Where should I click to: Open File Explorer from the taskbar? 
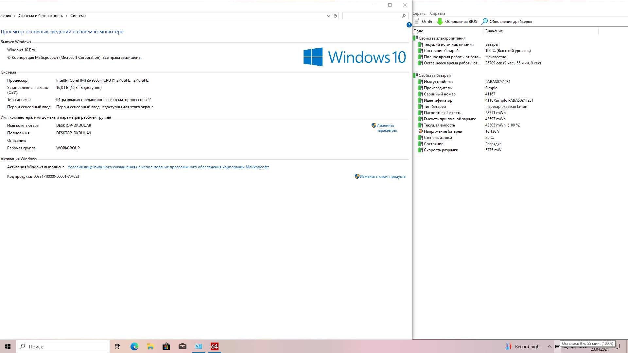[150, 346]
